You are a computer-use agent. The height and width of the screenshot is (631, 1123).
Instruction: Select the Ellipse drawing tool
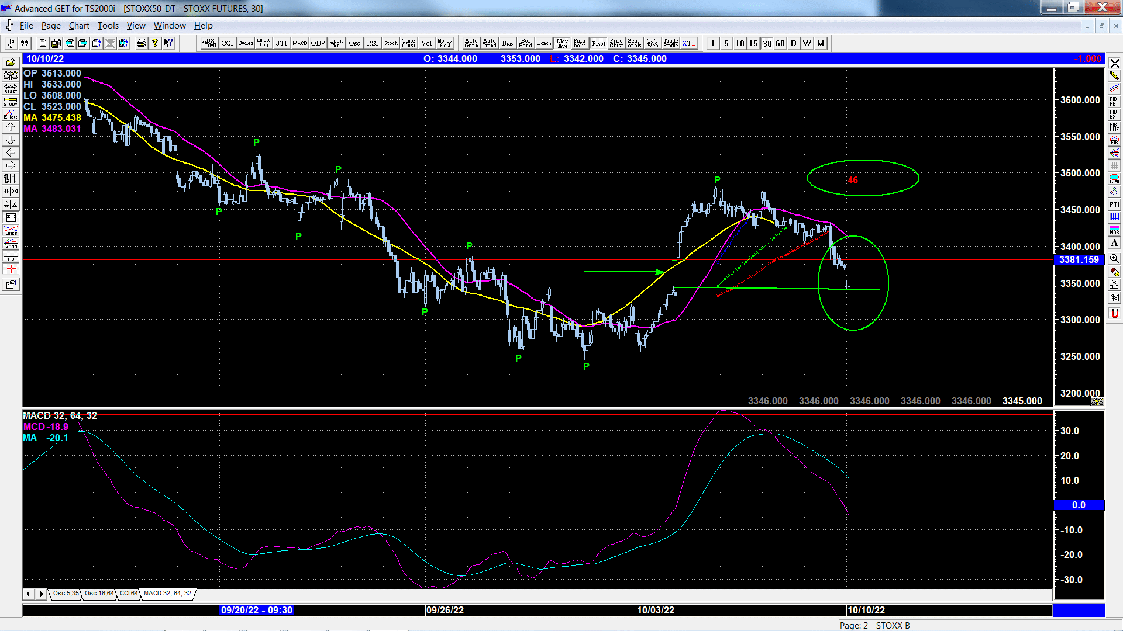(1114, 178)
